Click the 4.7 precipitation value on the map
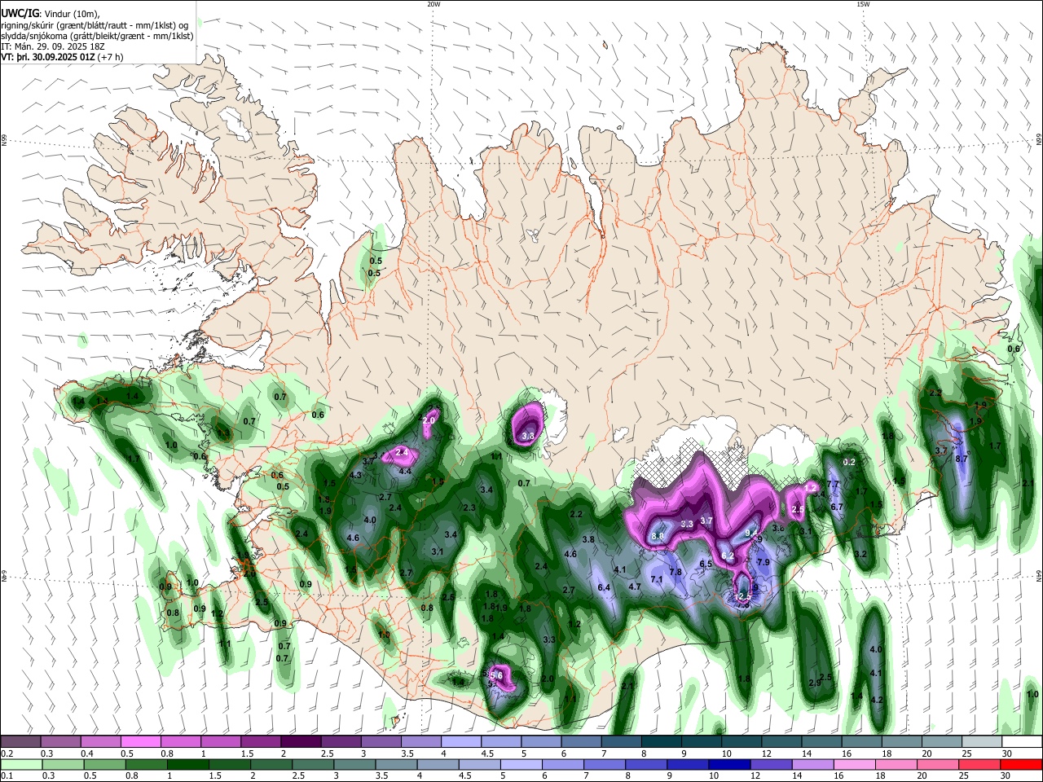The width and height of the screenshot is (1043, 782). 635,586
